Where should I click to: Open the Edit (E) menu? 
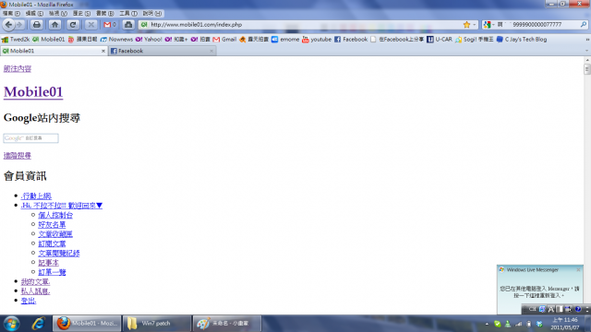click(34, 13)
